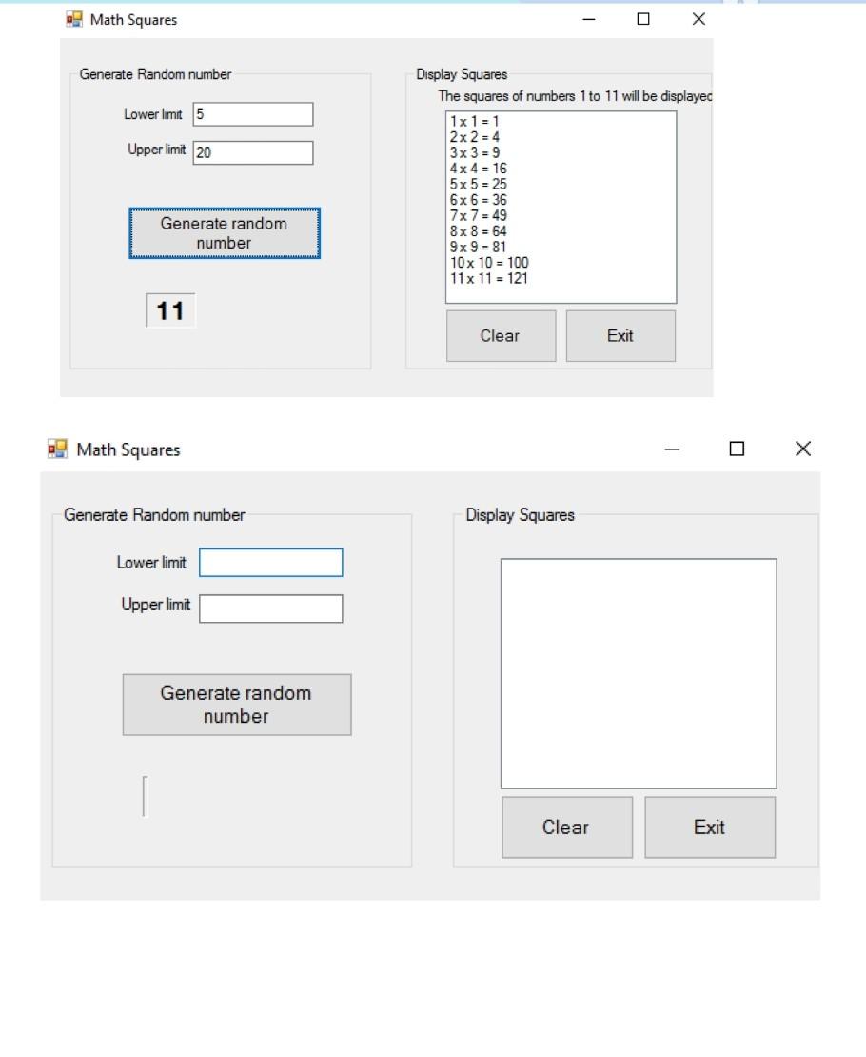Maximize the bottom Math Squares window

click(x=738, y=449)
